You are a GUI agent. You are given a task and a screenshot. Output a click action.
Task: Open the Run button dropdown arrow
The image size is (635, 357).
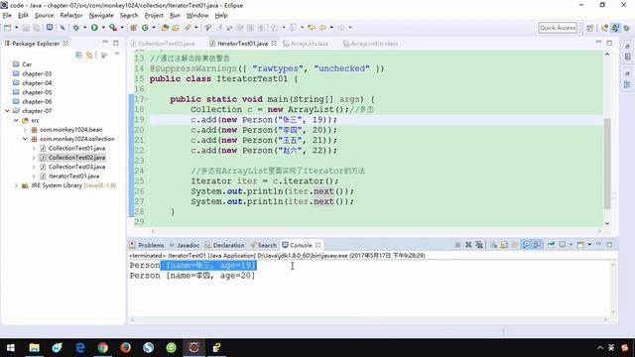(103, 28)
